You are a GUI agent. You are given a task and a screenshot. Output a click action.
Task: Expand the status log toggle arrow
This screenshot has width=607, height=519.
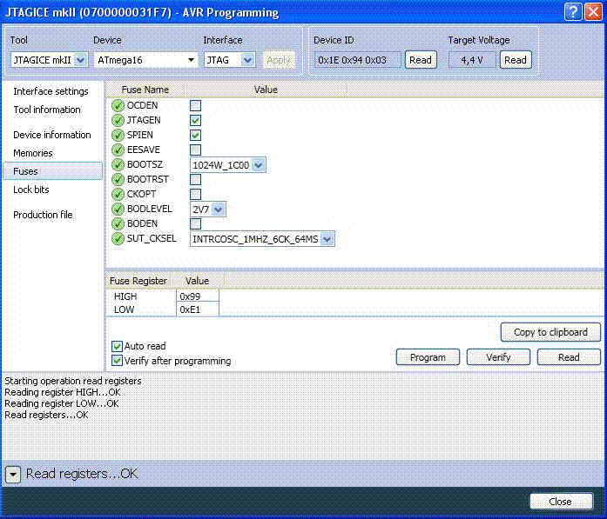coord(13,474)
